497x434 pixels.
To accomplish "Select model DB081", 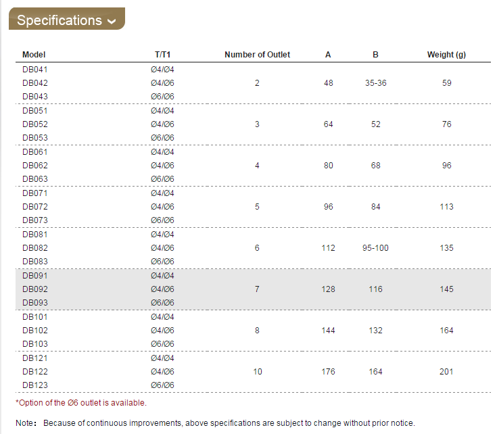I will tap(35, 235).
